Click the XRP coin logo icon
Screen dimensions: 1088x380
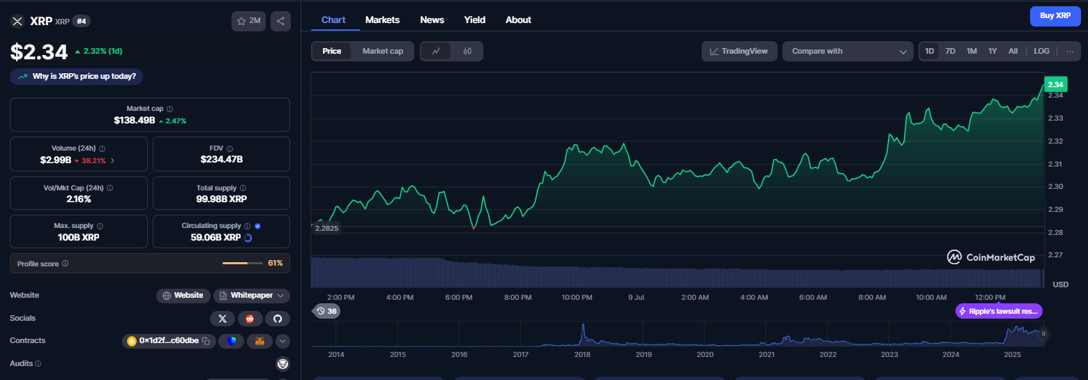(x=17, y=21)
